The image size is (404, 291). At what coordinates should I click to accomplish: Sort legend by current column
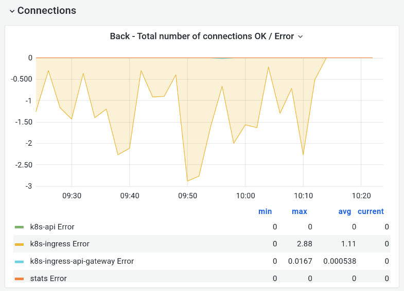371,211
